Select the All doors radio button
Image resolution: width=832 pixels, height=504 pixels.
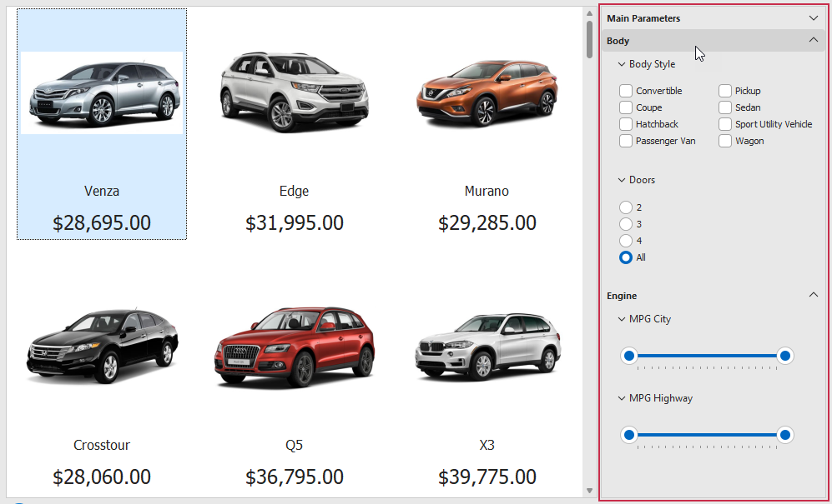tap(626, 257)
